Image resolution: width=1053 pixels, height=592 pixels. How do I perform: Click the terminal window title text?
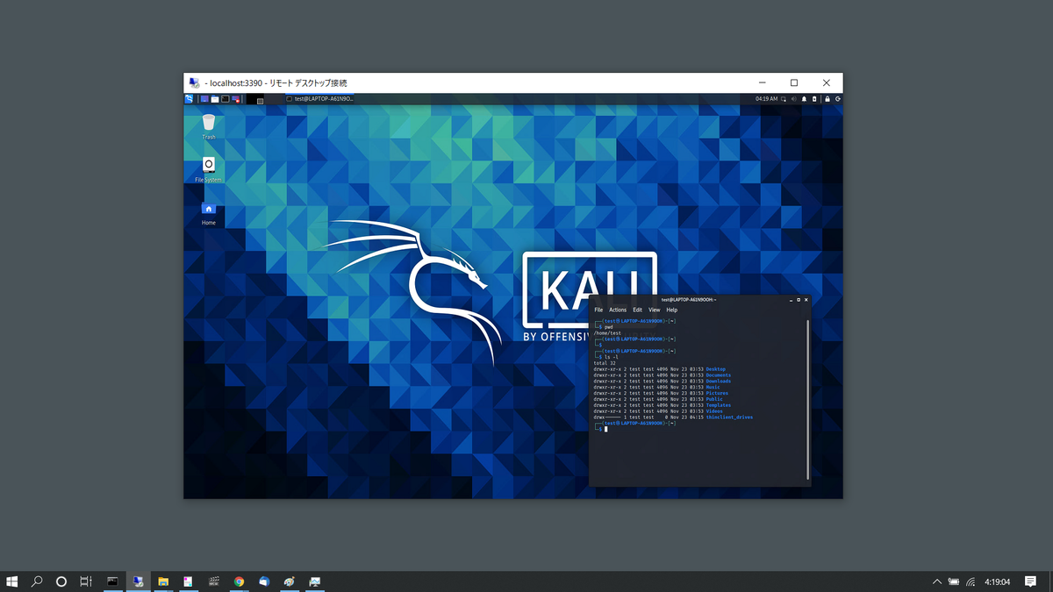point(689,300)
